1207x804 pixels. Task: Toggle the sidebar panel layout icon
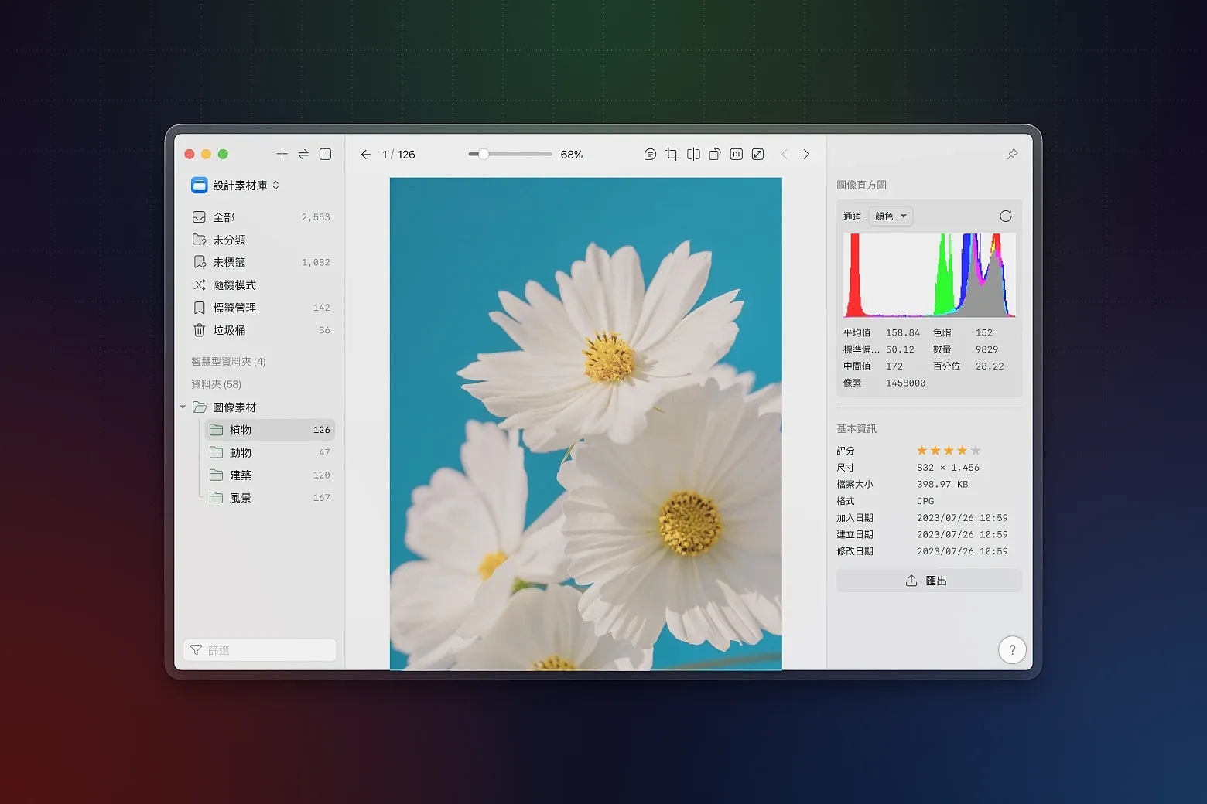[326, 154]
